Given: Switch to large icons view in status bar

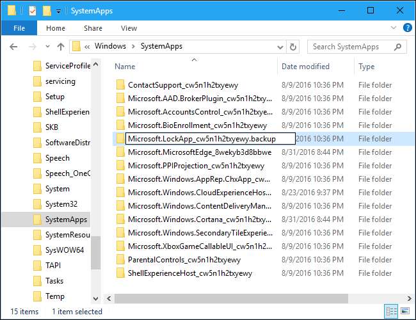Looking at the screenshot, I should pos(404,312).
